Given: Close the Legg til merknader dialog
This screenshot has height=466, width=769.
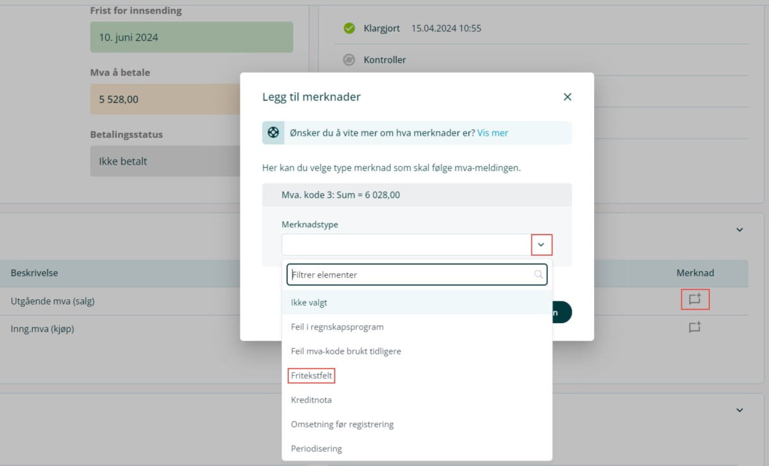Looking at the screenshot, I should click(567, 97).
